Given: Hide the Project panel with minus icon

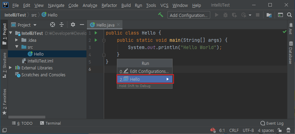Looking at the screenshot, I should point(82,25).
